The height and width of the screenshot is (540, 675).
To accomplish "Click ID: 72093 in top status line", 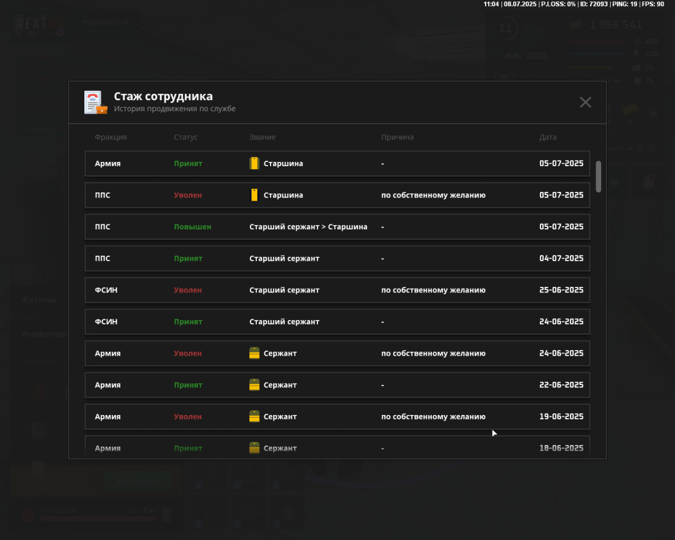I will (594, 4).
